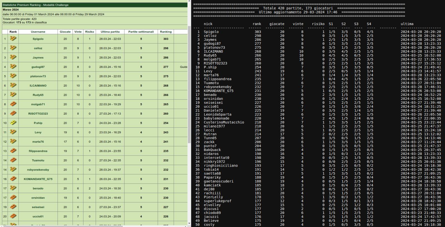Viewport: 445px width, 227px height.
Task: Open Jaymes username link in table
Action: coord(38,58)
